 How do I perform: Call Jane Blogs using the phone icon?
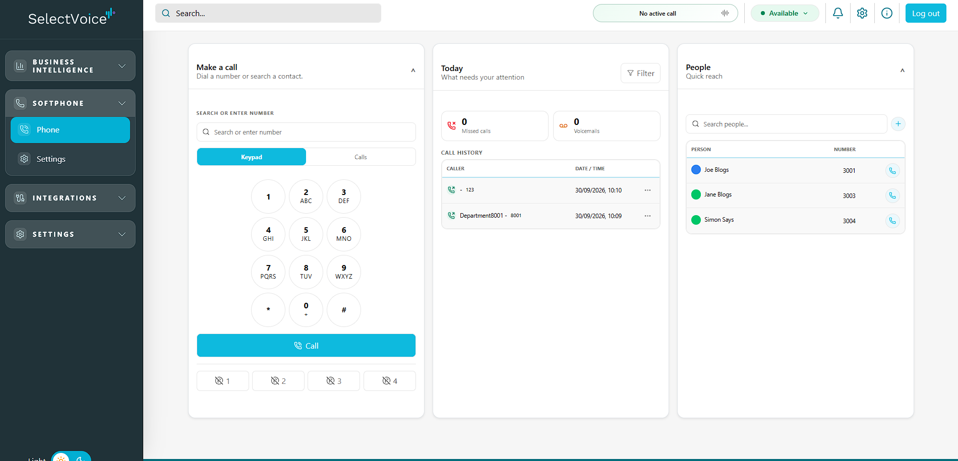(x=892, y=195)
